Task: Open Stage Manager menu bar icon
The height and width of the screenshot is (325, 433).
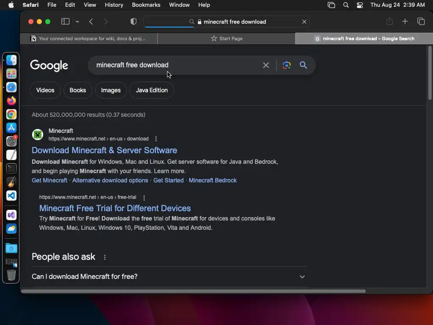Action: pos(331,5)
